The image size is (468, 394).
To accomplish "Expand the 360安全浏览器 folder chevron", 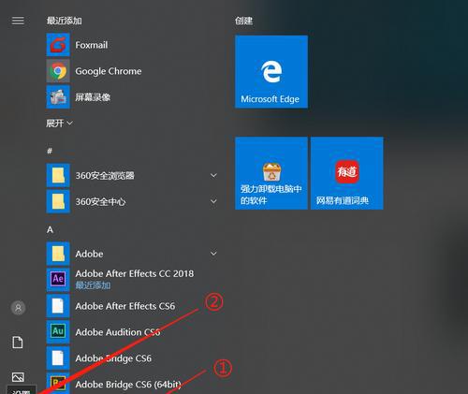I will pos(213,175).
